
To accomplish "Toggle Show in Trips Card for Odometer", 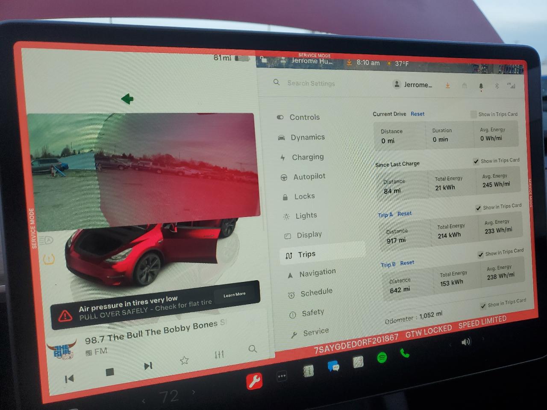I will [483, 306].
